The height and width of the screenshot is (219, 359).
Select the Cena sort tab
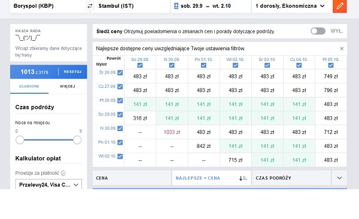point(132,178)
